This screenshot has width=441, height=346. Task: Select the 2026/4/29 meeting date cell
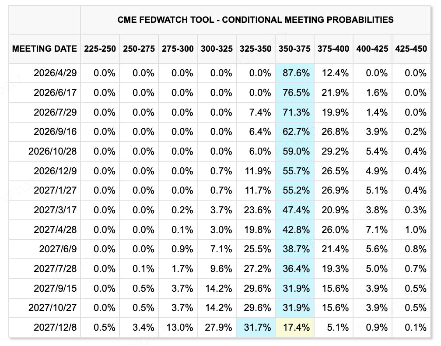pos(55,73)
